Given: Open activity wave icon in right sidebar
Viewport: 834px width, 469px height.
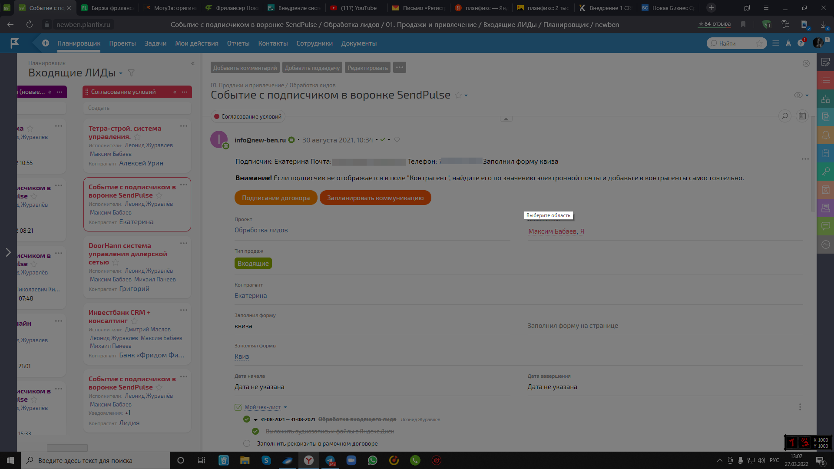Looking at the screenshot, I should 825,244.
